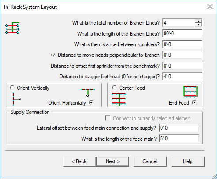Click the center feed diagram icon
This screenshot has height=179, width=217.
point(119,99)
